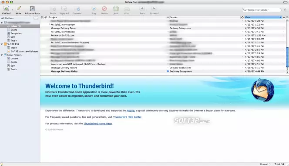Open 'Re: Soft32.com Review (verification)' message
Image resolution: width=289 pixels, height=166 pixels.
pos(70,42)
